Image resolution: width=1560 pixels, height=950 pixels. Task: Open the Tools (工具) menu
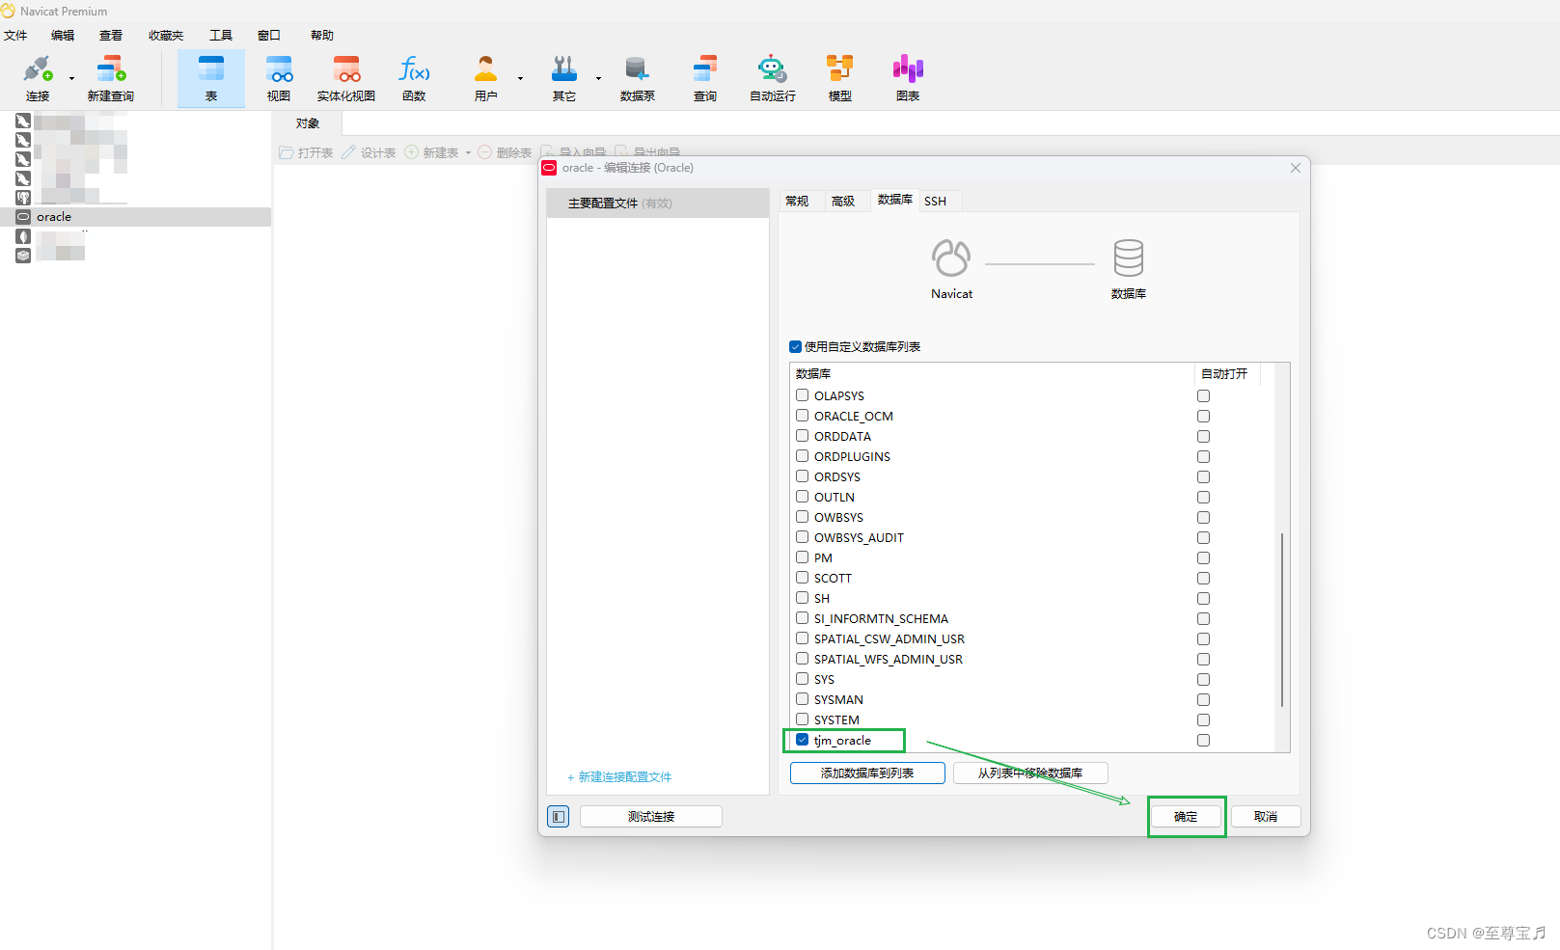coord(221,36)
